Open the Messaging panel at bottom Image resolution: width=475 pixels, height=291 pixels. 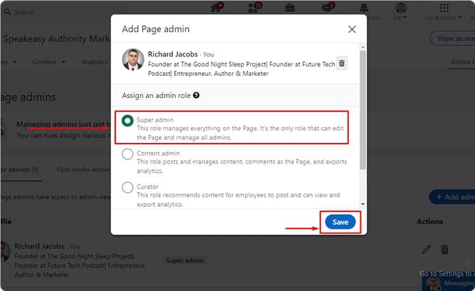448,283
